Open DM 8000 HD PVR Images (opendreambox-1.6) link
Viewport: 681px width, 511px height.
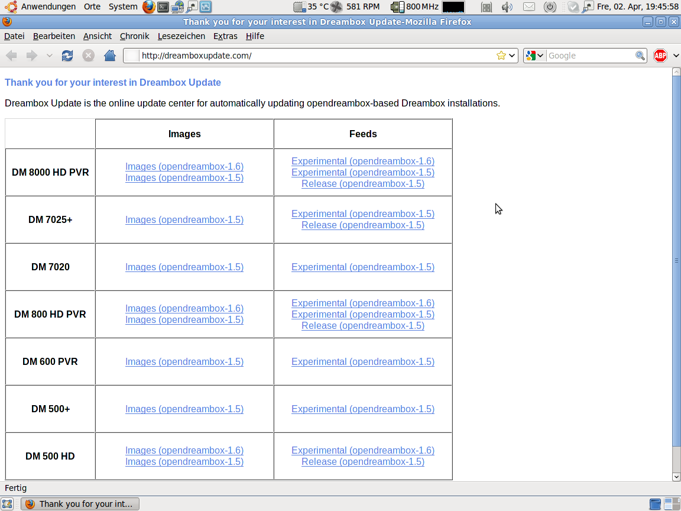(x=184, y=167)
